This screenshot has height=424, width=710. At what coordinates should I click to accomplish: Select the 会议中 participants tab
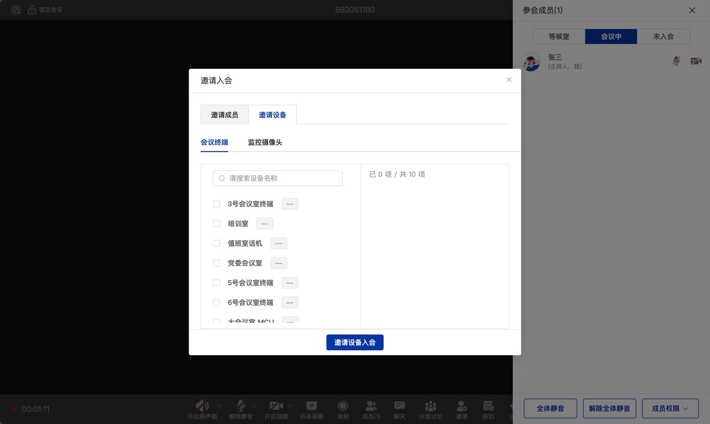coord(611,36)
